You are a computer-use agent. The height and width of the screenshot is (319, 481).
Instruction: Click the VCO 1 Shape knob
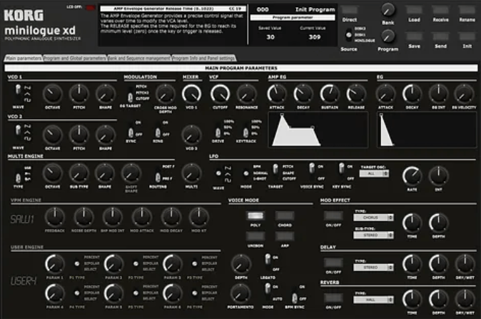pos(105,94)
